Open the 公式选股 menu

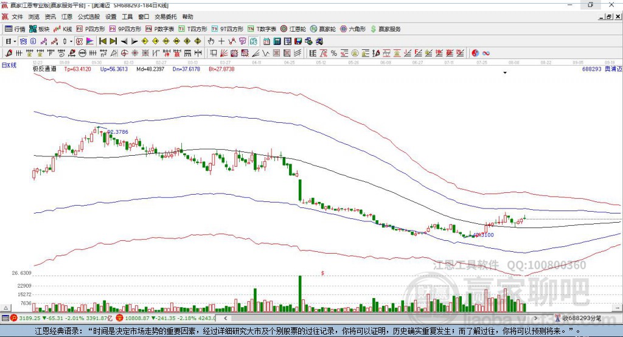(x=89, y=16)
